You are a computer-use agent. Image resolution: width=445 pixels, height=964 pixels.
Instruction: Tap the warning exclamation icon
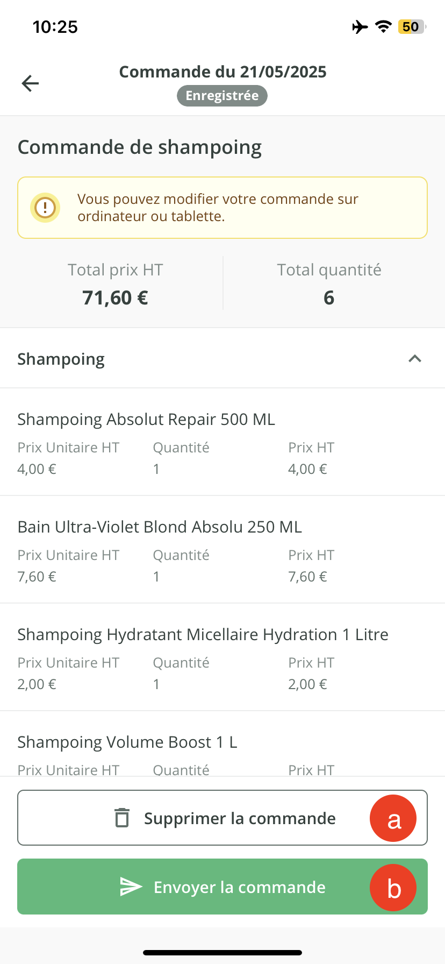(45, 208)
